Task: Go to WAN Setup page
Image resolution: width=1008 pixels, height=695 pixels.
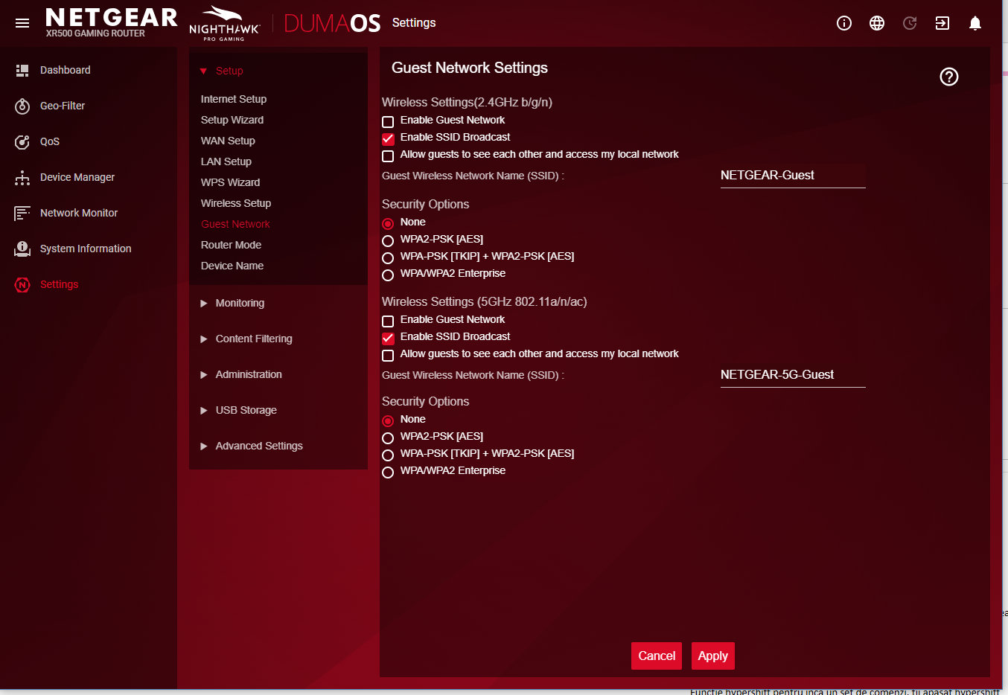Action: point(228,141)
